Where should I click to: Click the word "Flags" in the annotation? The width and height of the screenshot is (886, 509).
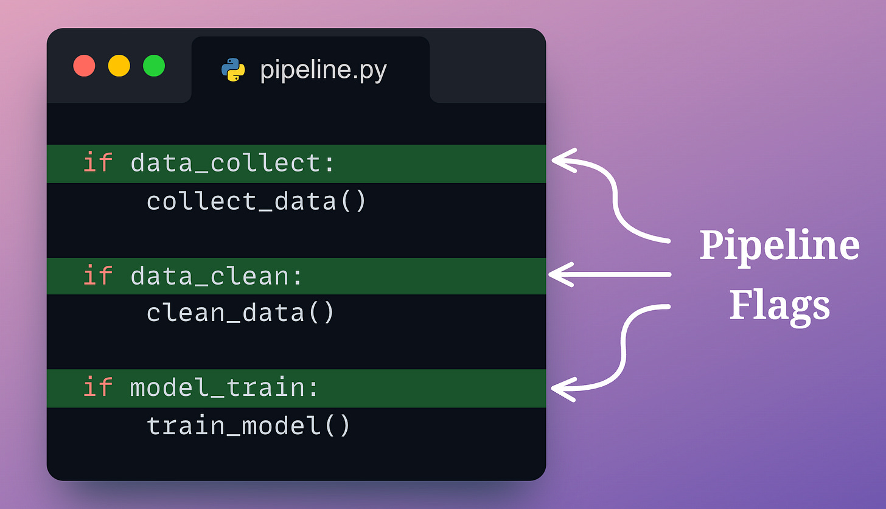pos(779,304)
